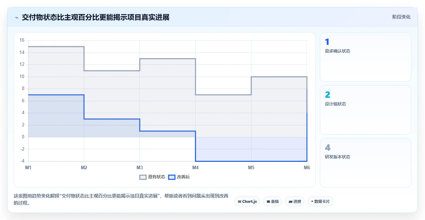Open the 需求确认状态 data card
Image resolution: width=425 pixels, height=220 pixels.
click(x=366, y=57)
